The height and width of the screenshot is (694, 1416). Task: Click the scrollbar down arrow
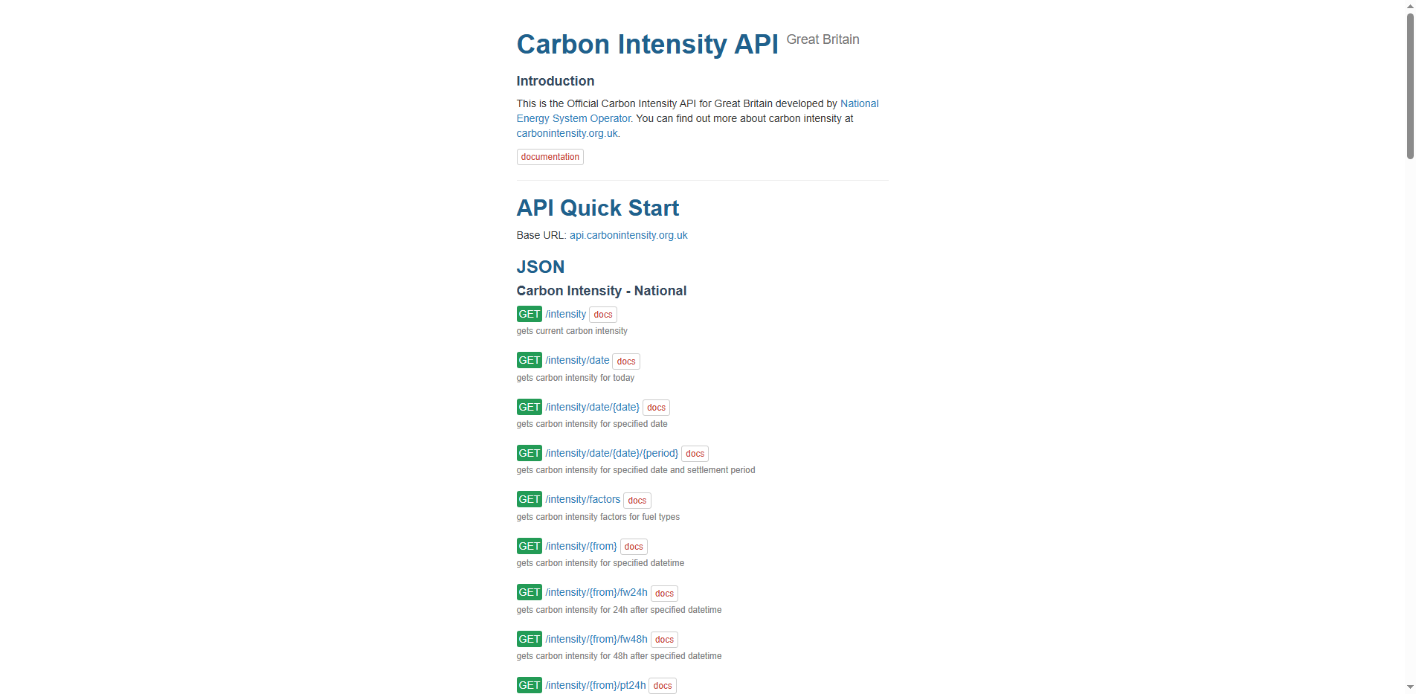click(1409, 687)
